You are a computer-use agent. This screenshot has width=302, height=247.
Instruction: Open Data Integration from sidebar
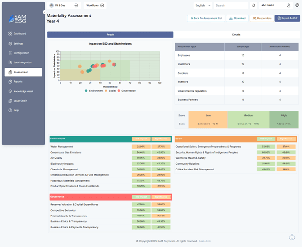10,62
